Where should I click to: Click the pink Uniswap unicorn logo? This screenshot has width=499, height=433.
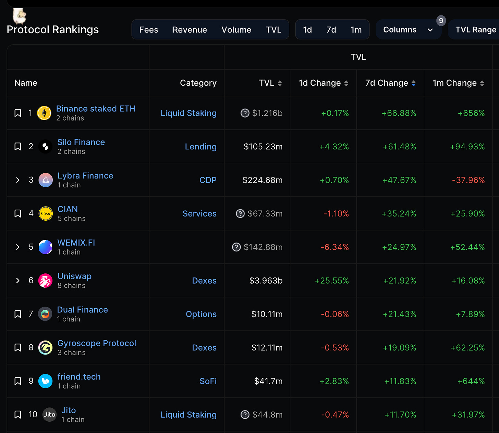45,281
